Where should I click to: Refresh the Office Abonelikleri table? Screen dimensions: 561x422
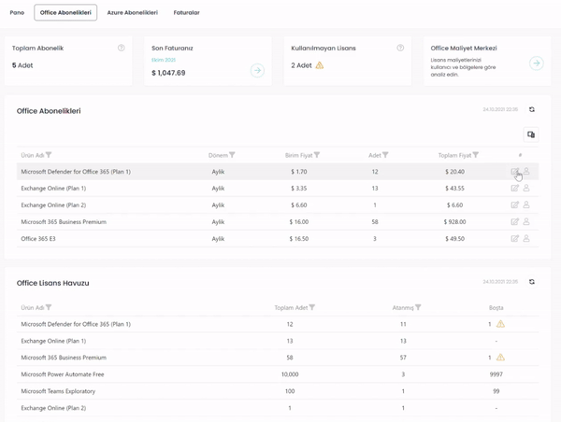pyautogui.click(x=532, y=109)
